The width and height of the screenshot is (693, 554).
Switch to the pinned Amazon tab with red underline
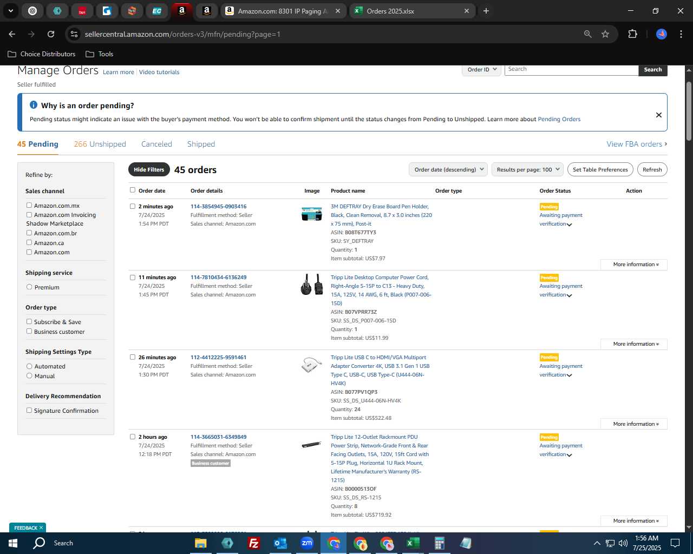[x=182, y=11]
